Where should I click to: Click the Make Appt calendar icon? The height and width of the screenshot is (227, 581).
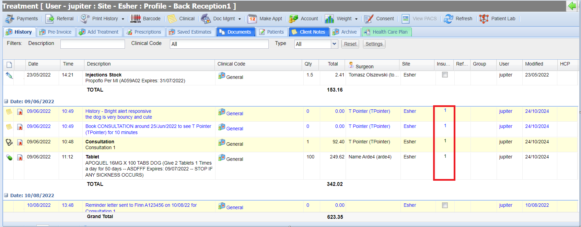click(x=252, y=19)
